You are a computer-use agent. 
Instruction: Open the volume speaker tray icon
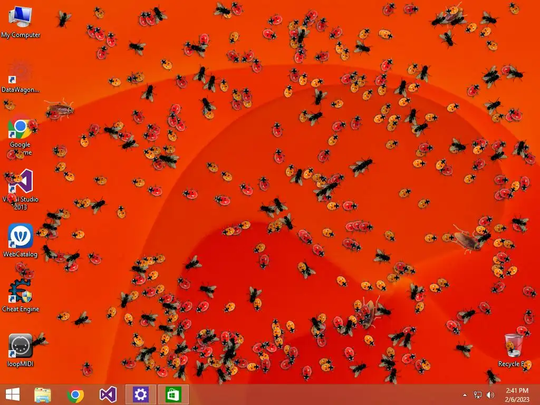click(490, 395)
